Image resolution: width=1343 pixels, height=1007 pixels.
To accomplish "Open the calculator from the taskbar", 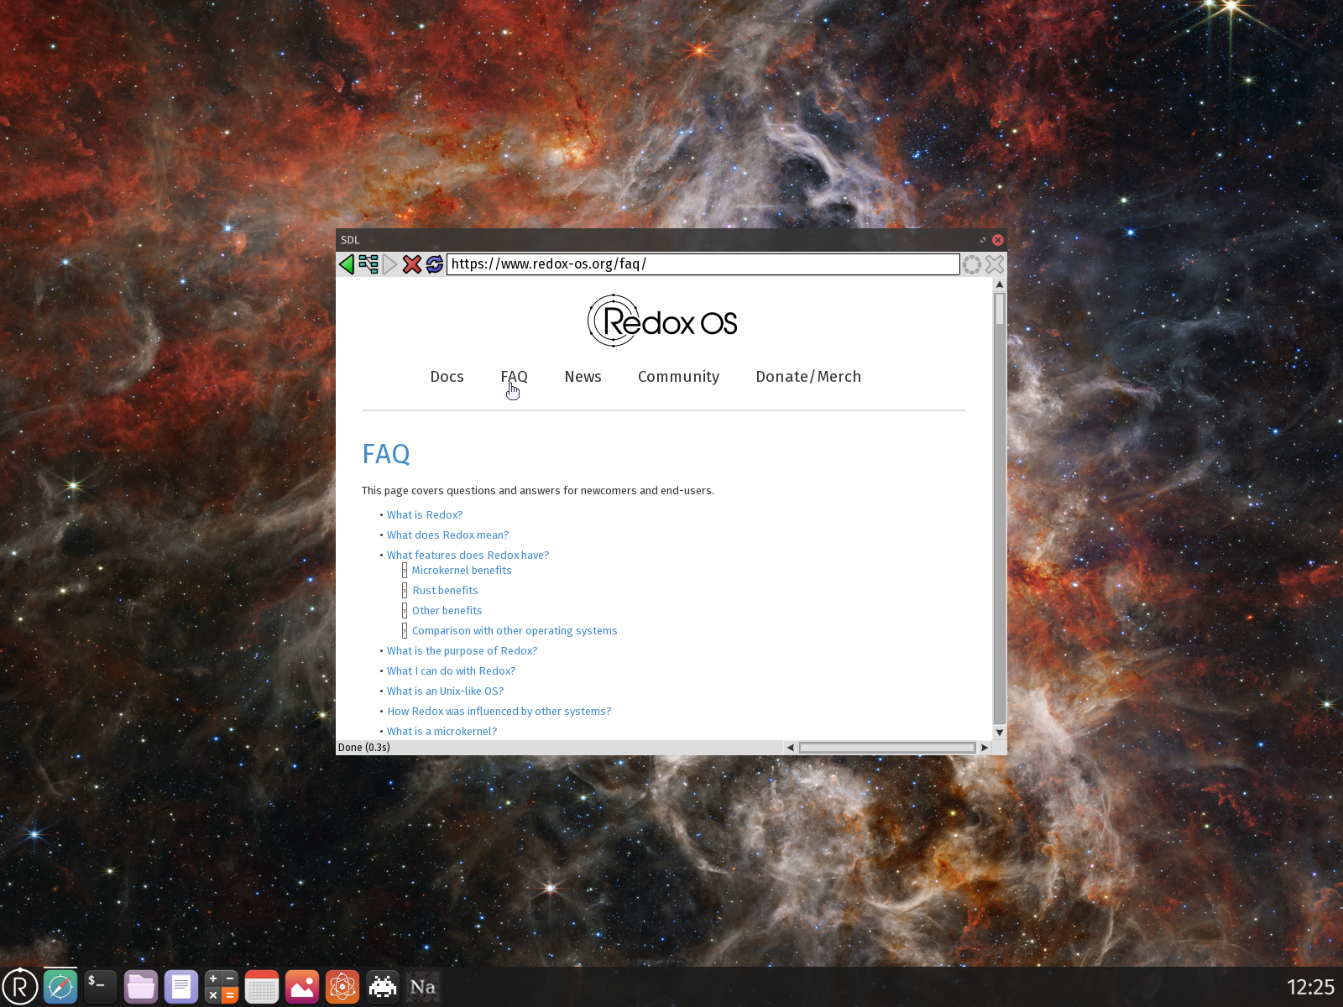I will [x=222, y=987].
